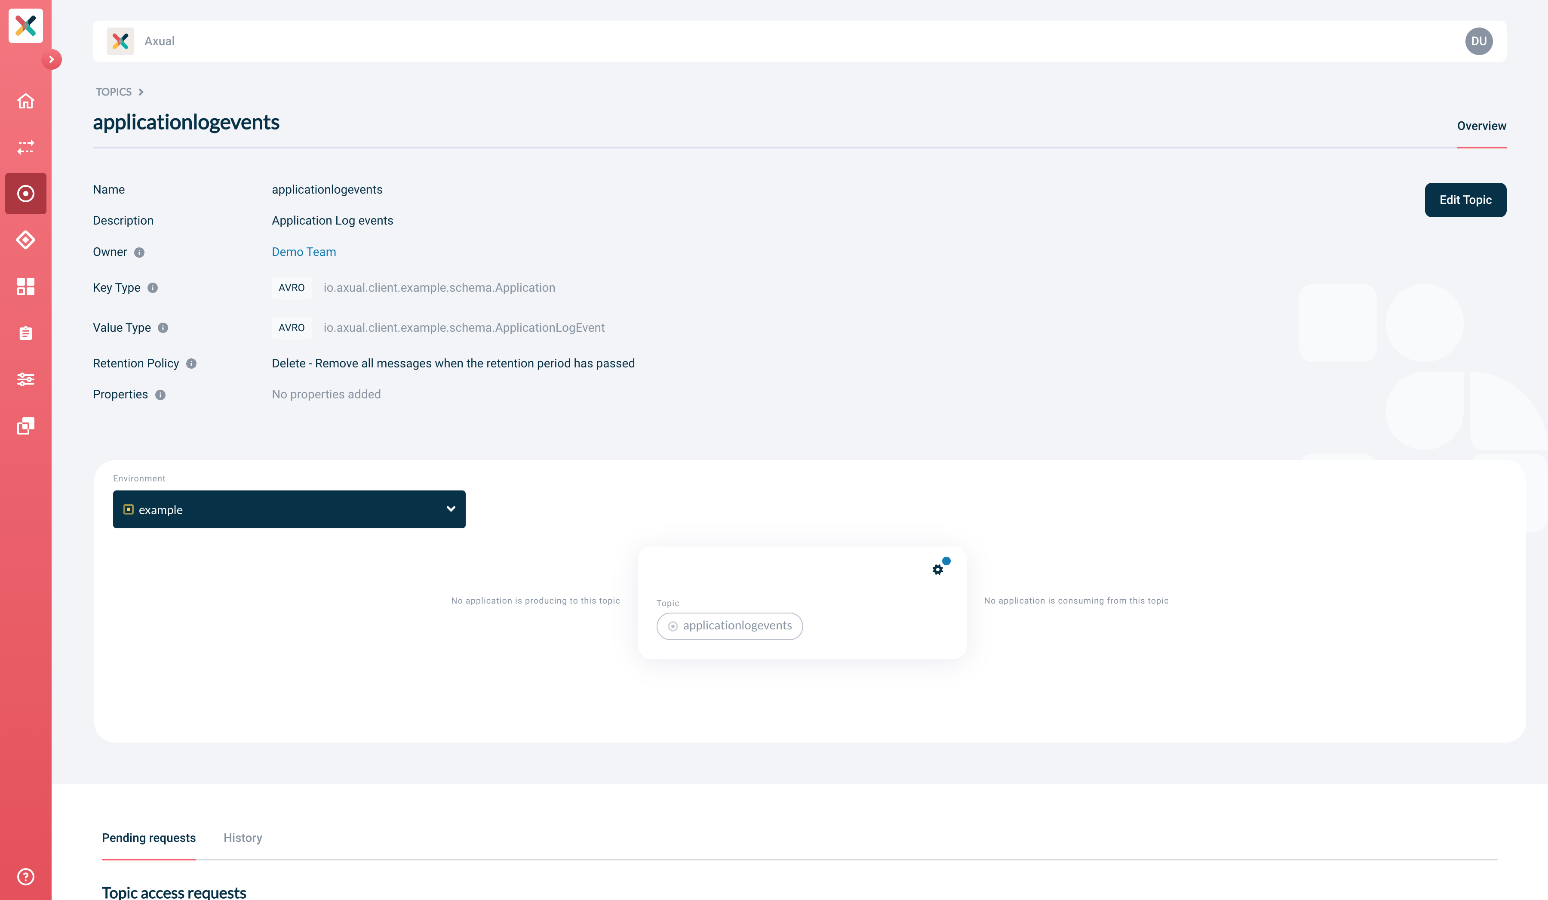The height and width of the screenshot is (900, 1548).
Task: Click the io.axual.client.example.schema.Application schema text
Action: 439,288
